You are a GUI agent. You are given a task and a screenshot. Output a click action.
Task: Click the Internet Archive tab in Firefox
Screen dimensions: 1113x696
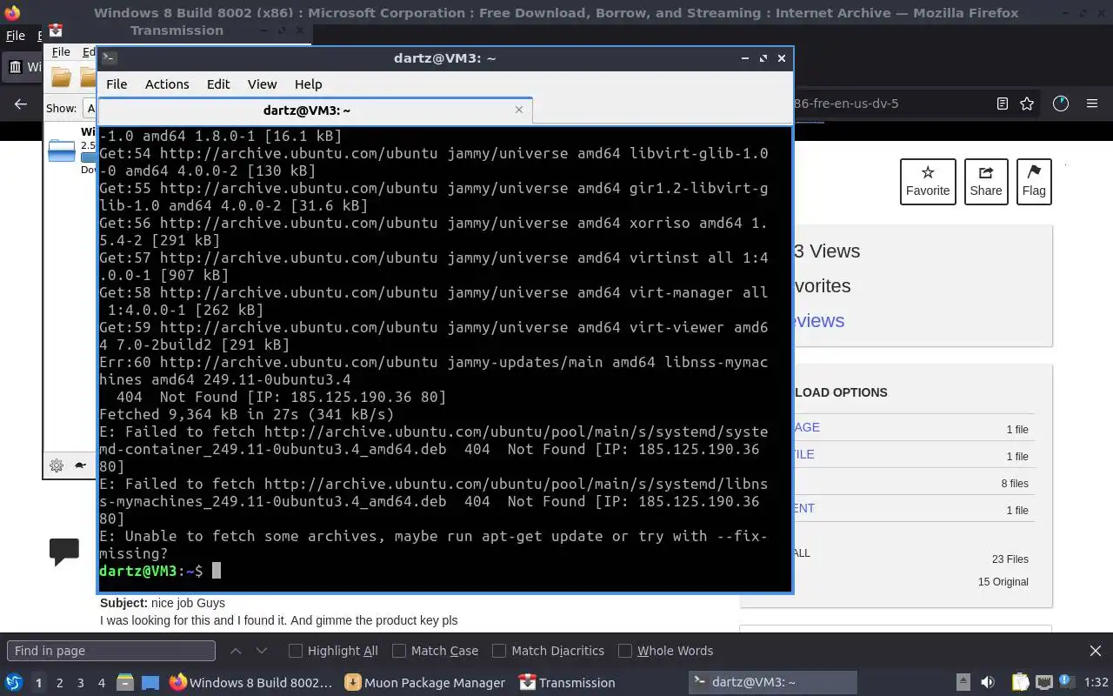[x=24, y=66]
